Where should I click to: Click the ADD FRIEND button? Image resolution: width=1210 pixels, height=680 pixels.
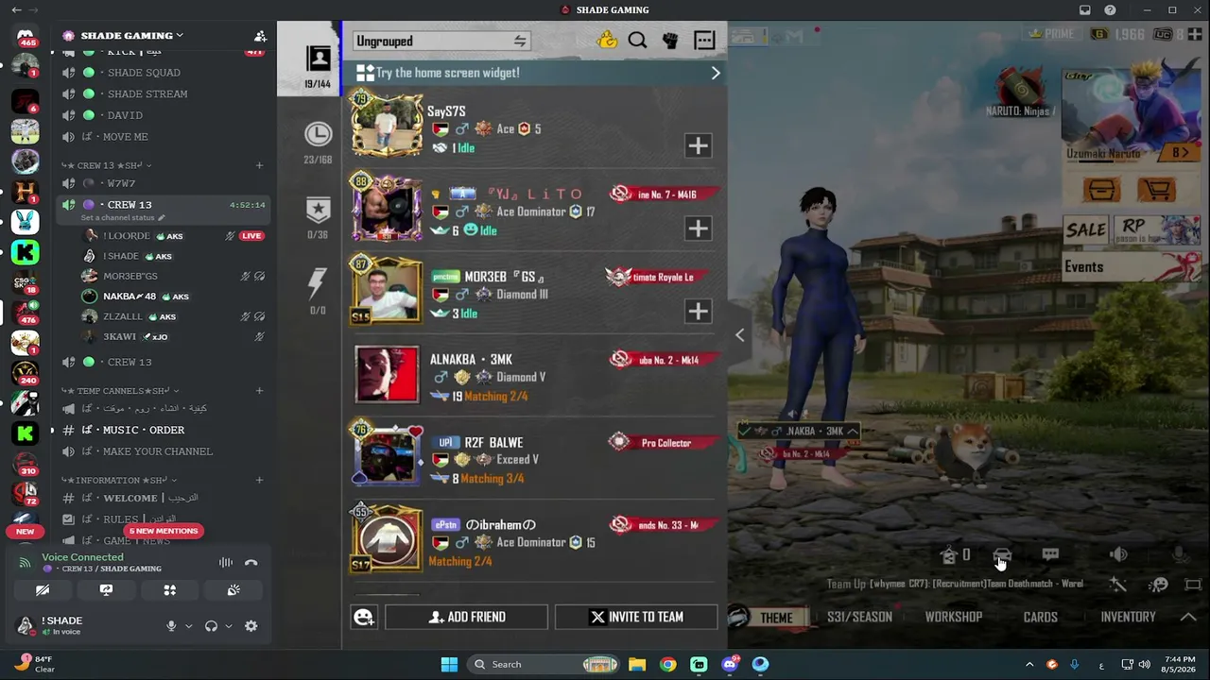[x=466, y=617]
